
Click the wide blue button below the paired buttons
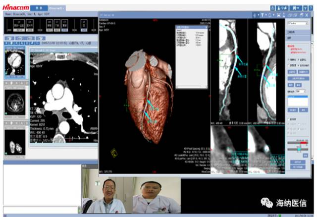point(298,78)
